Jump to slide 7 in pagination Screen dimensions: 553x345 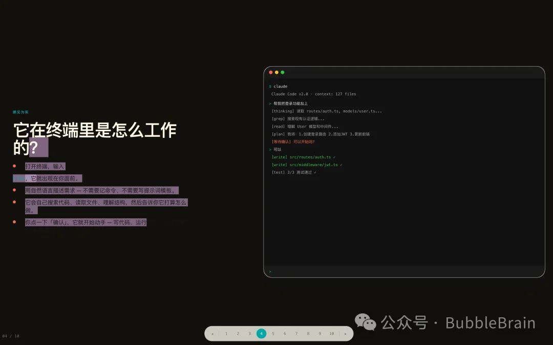pos(296,334)
